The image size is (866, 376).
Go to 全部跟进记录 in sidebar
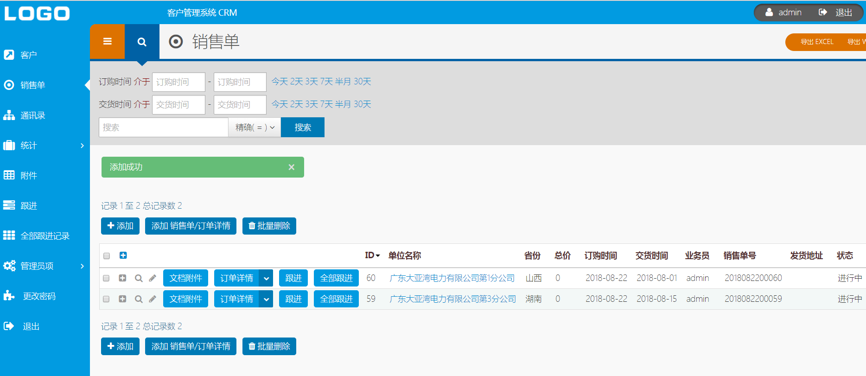point(45,236)
